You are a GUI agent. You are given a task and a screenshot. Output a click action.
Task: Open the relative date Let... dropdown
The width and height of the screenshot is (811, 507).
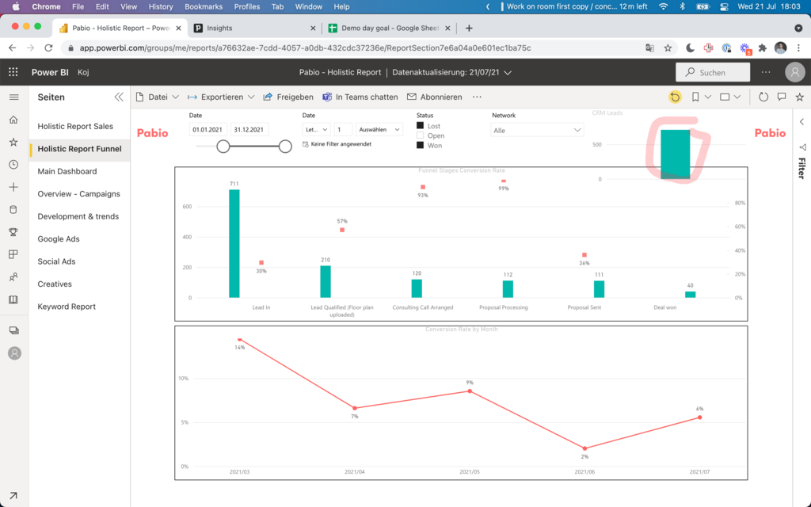click(317, 129)
